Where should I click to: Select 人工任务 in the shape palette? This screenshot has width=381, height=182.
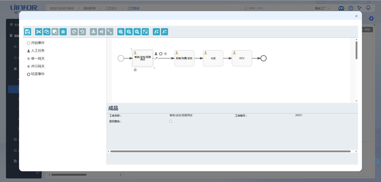(36, 51)
